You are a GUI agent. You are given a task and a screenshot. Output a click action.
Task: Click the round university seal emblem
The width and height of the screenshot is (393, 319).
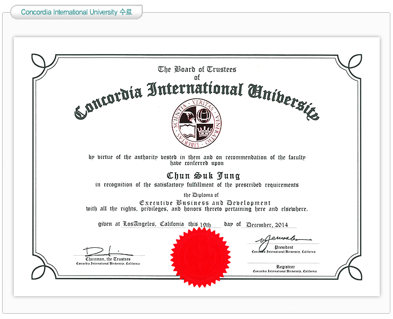coord(197,123)
